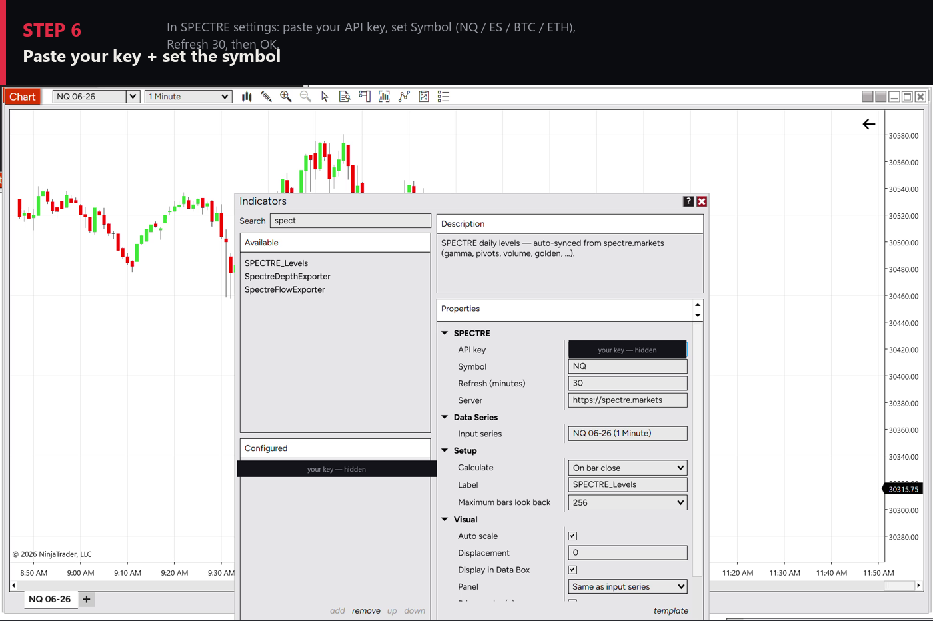
Task: Select SPECTRE_Levels in the Available list
Action: pos(276,263)
